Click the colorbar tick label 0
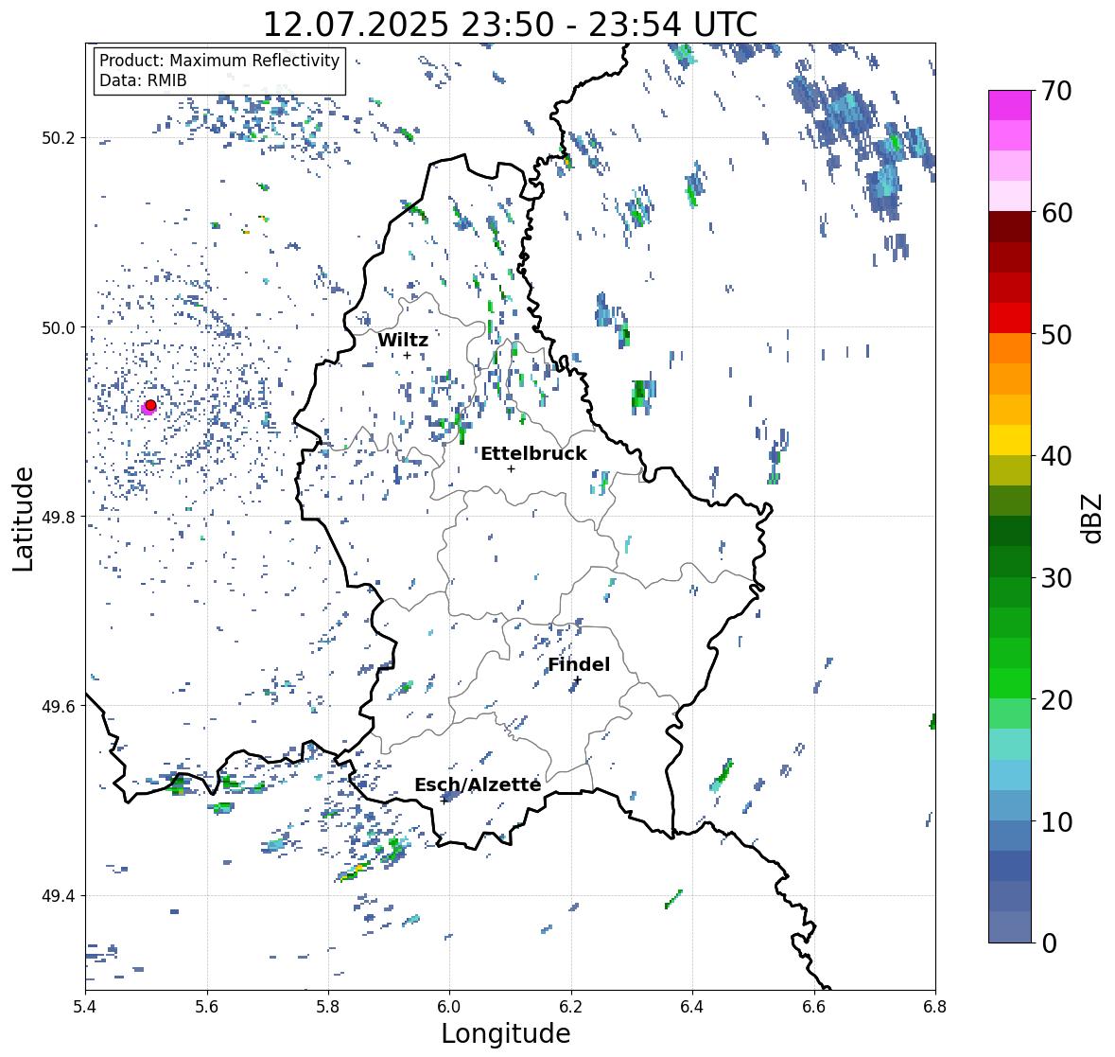The width and height of the screenshot is (1115, 1057). 1049,943
